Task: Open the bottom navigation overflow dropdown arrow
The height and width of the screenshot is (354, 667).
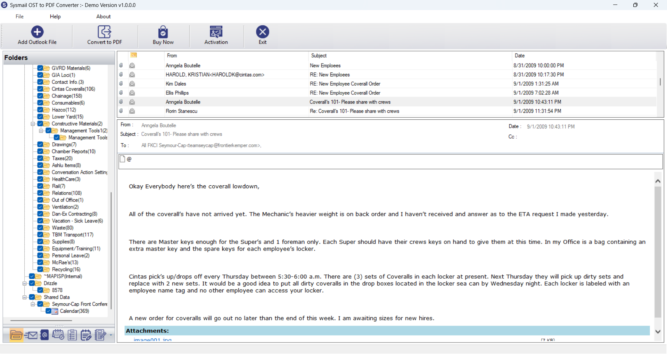Action: click(111, 335)
